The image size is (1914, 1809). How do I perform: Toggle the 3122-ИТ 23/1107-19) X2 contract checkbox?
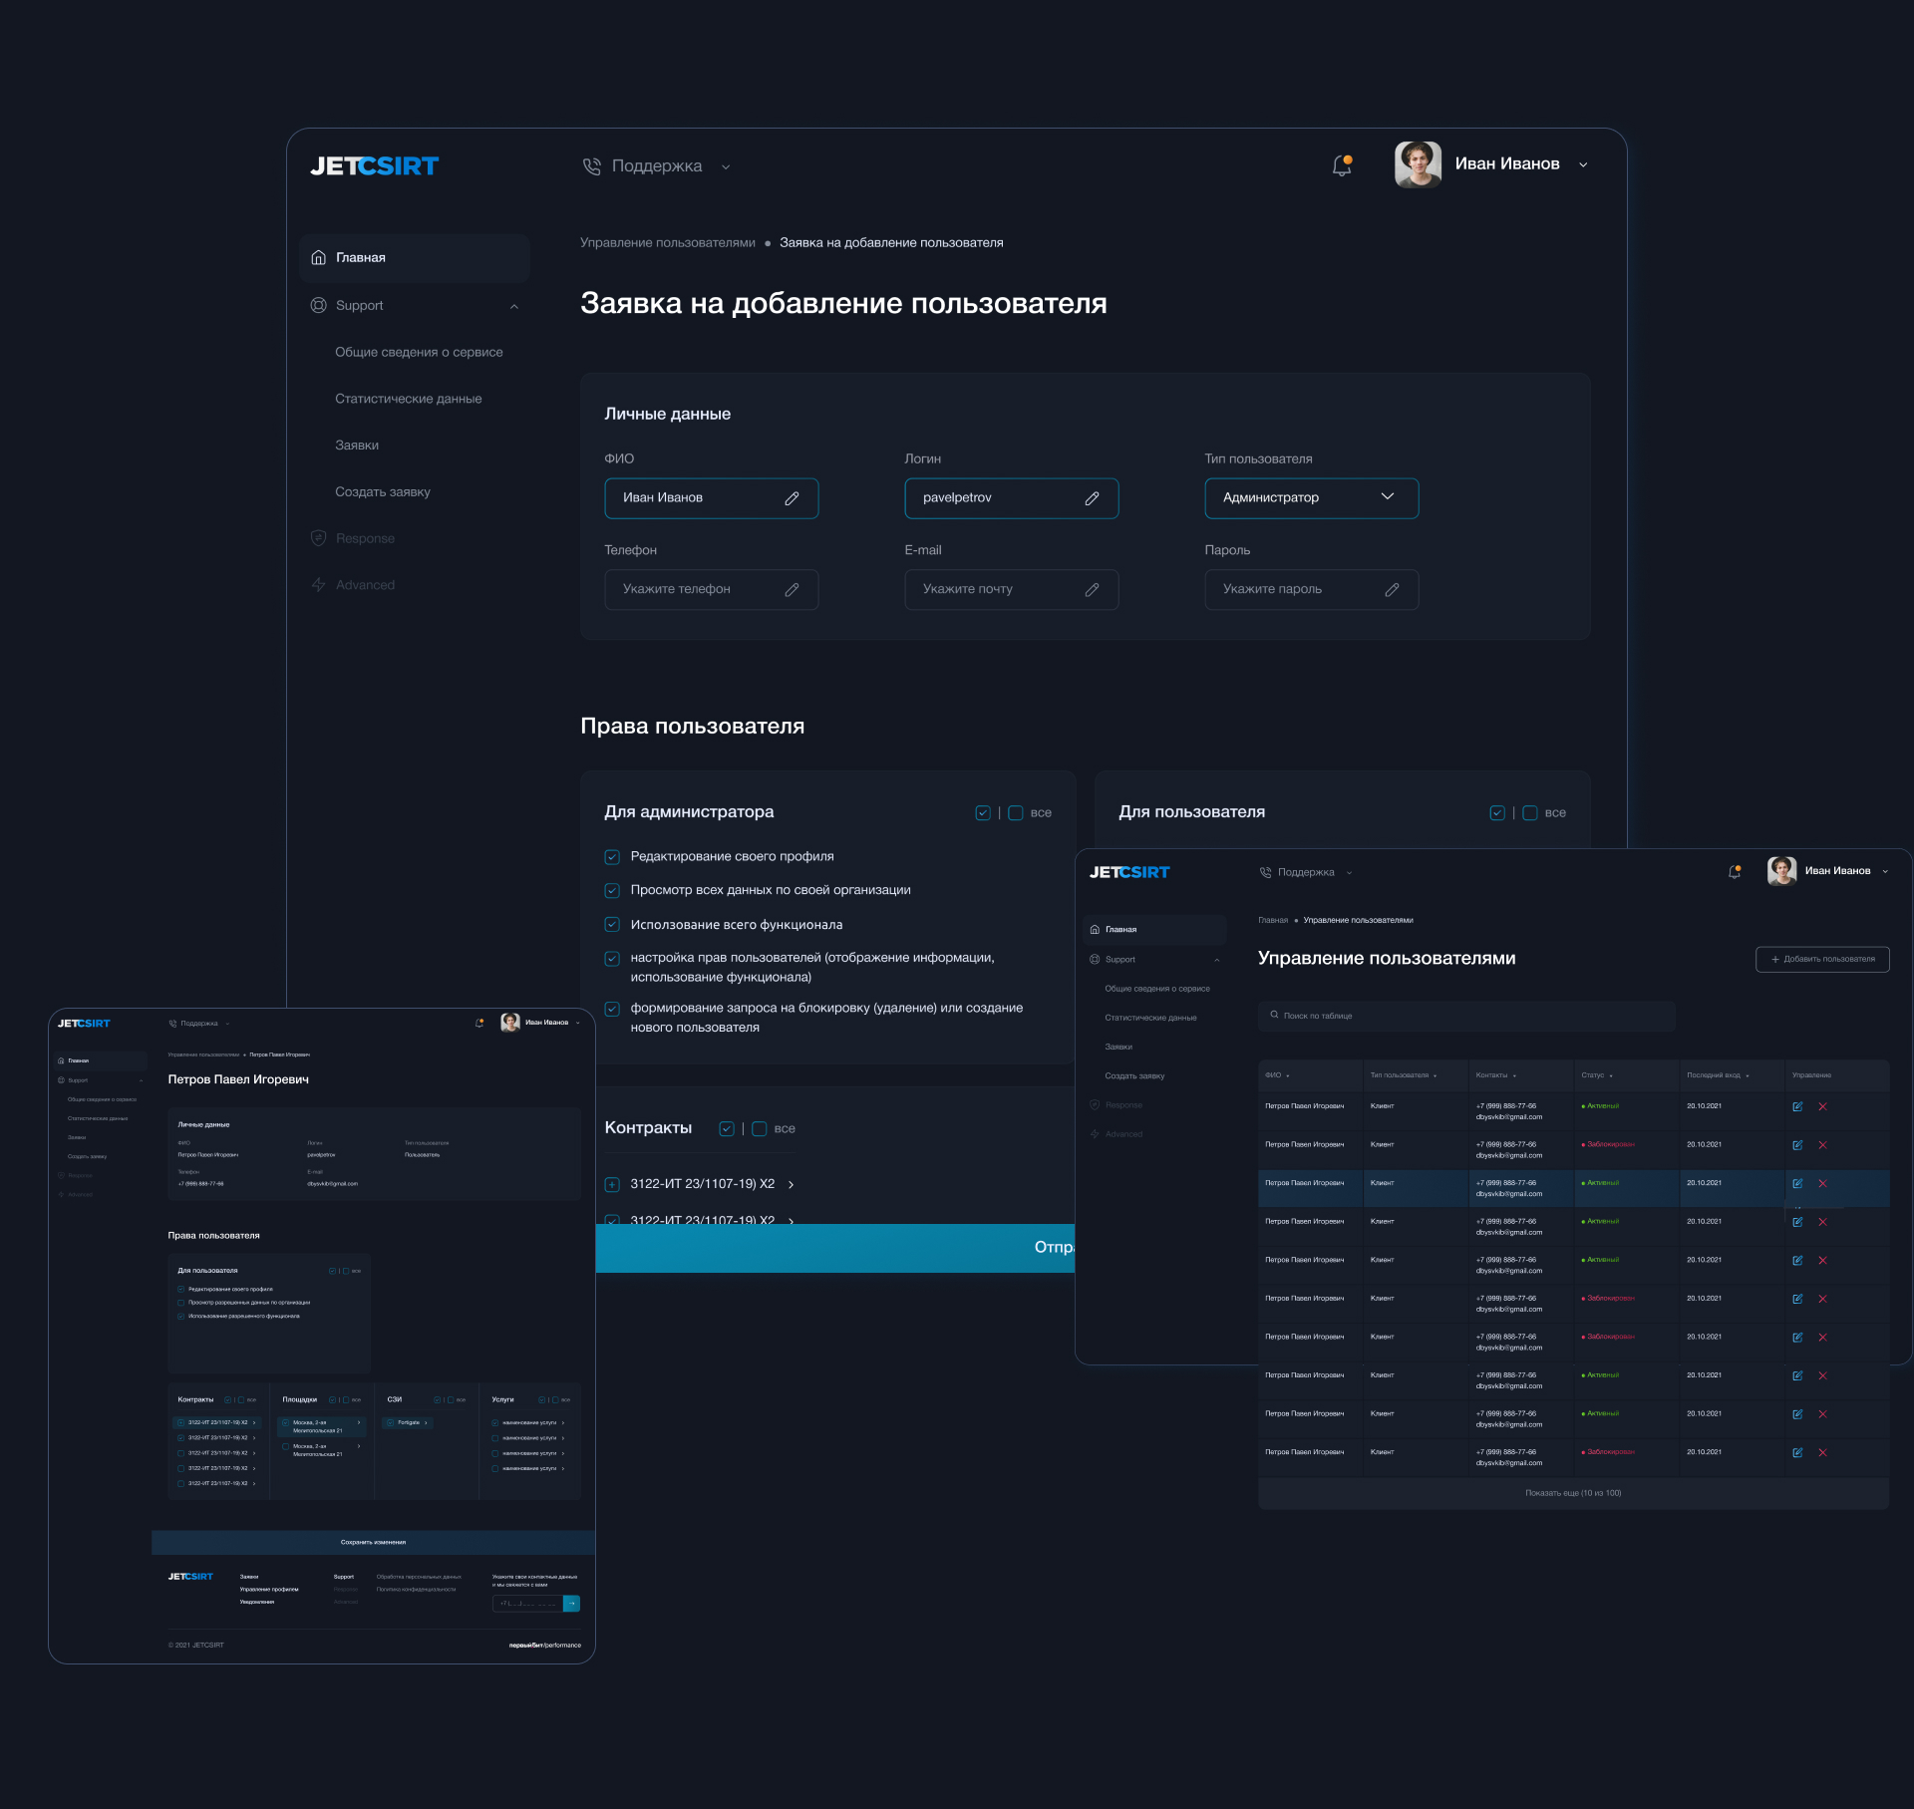pos(612,1185)
